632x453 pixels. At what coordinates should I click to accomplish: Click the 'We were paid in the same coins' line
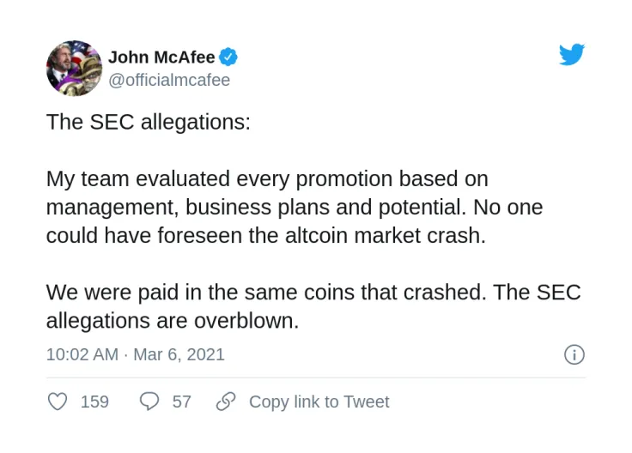pyautogui.click(x=313, y=292)
